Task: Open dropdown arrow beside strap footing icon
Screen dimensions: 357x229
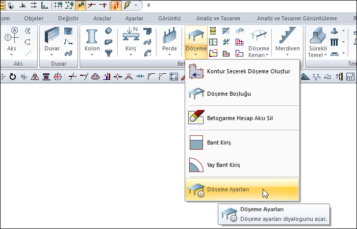Action: pos(343,53)
